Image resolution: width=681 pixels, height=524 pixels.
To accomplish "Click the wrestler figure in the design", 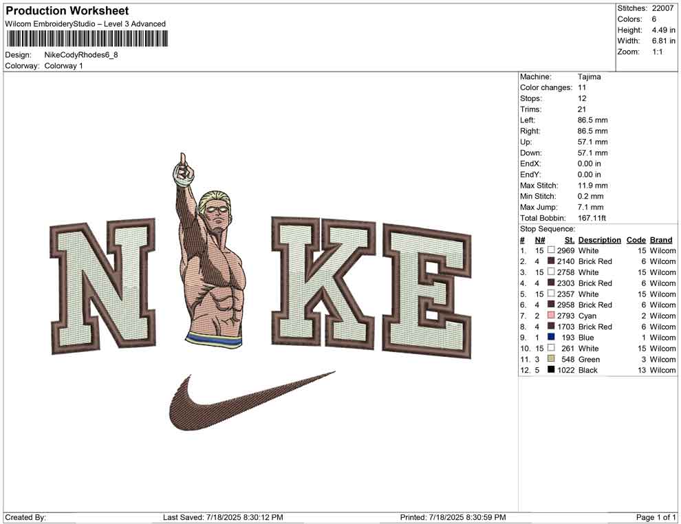I will point(209,250).
